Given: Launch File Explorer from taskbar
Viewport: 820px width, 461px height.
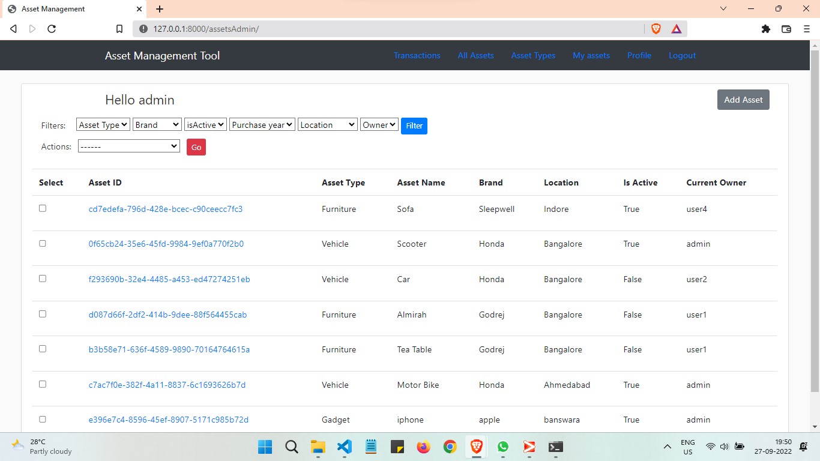Looking at the screenshot, I should pos(318,447).
